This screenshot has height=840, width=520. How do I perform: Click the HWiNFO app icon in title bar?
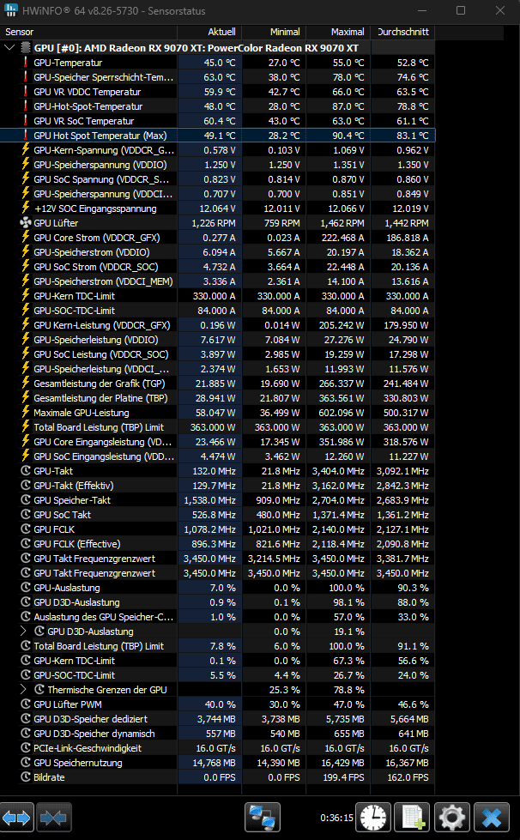click(x=10, y=10)
